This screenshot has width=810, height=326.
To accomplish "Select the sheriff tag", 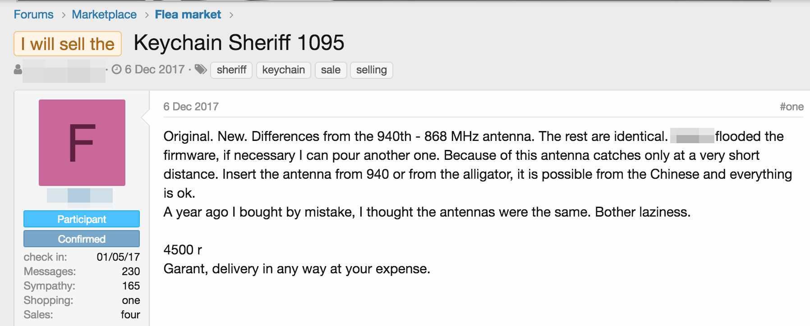I will (x=231, y=70).
